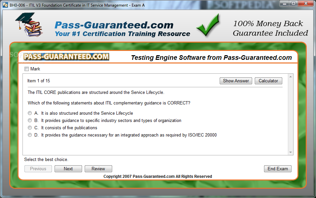
Task: Open the Review screen
Action: click(x=98, y=169)
